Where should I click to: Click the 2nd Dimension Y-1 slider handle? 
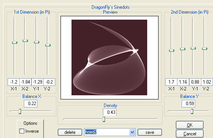(x=193, y=48)
